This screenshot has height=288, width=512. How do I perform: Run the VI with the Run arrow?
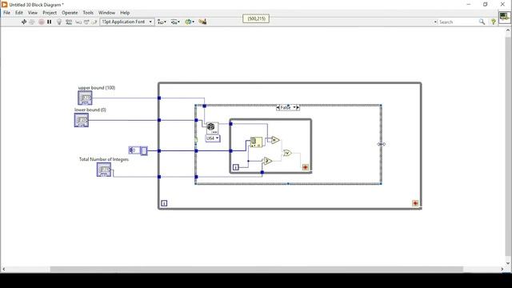[24, 22]
